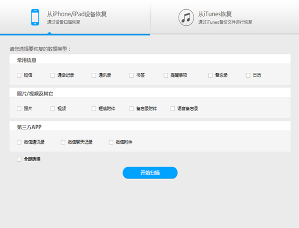Screen dimensions: 299x228
Task: Check the 书签 checkbox
Action: point(132,75)
